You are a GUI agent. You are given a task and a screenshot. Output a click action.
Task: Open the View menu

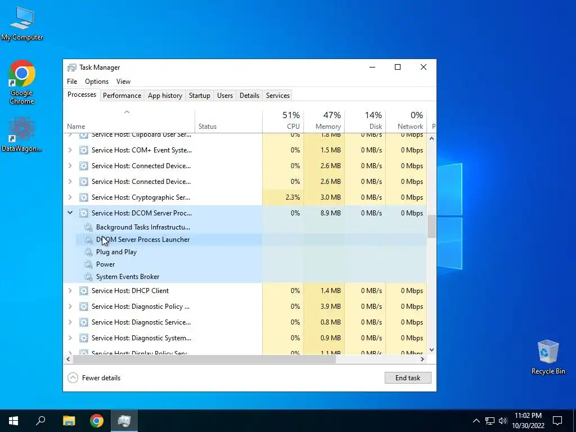pos(123,82)
